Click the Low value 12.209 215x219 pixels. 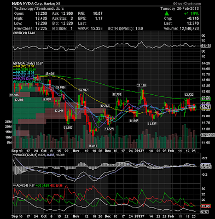tap(41, 24)
